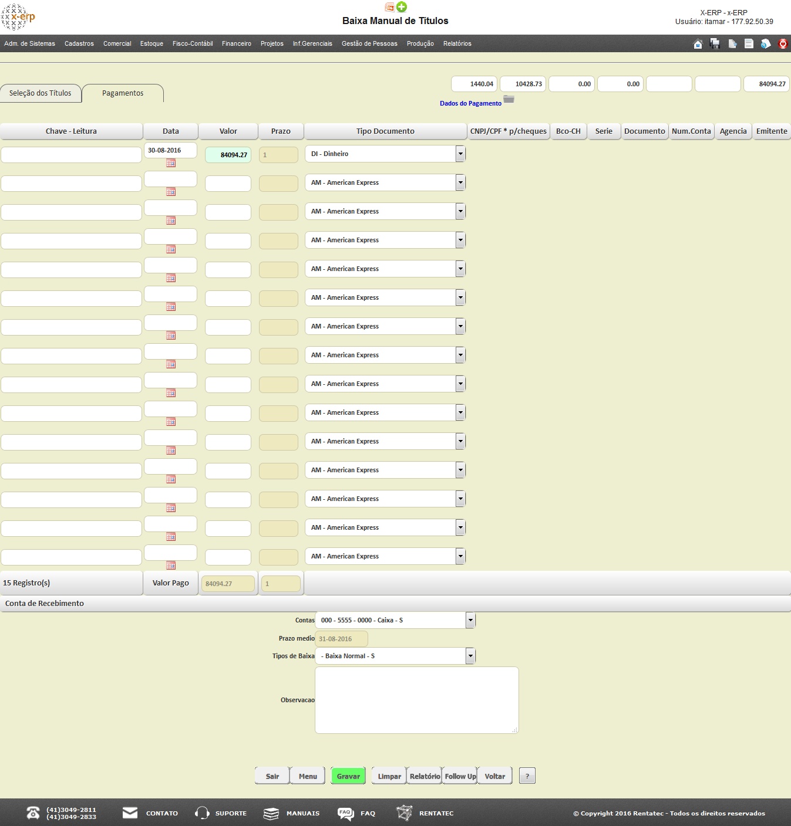Click the orange presentation icon above the title

(x=389, y=7)
